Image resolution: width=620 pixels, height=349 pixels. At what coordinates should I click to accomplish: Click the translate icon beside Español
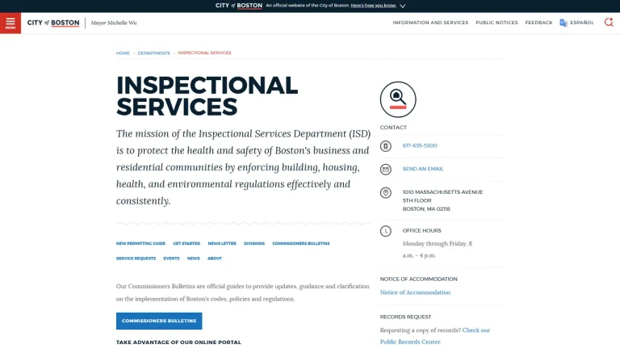(563, 23)
